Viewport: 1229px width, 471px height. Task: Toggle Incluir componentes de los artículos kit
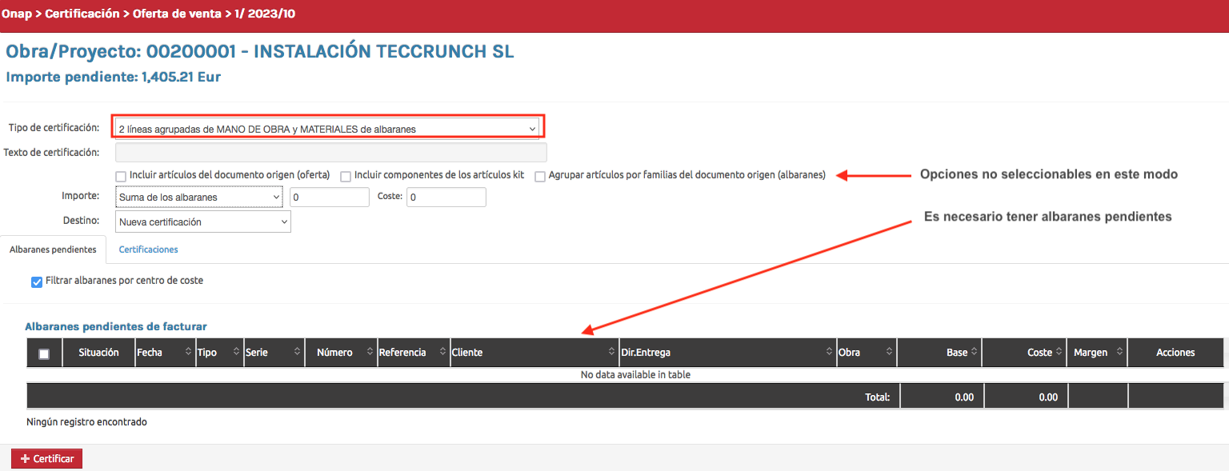346,176
